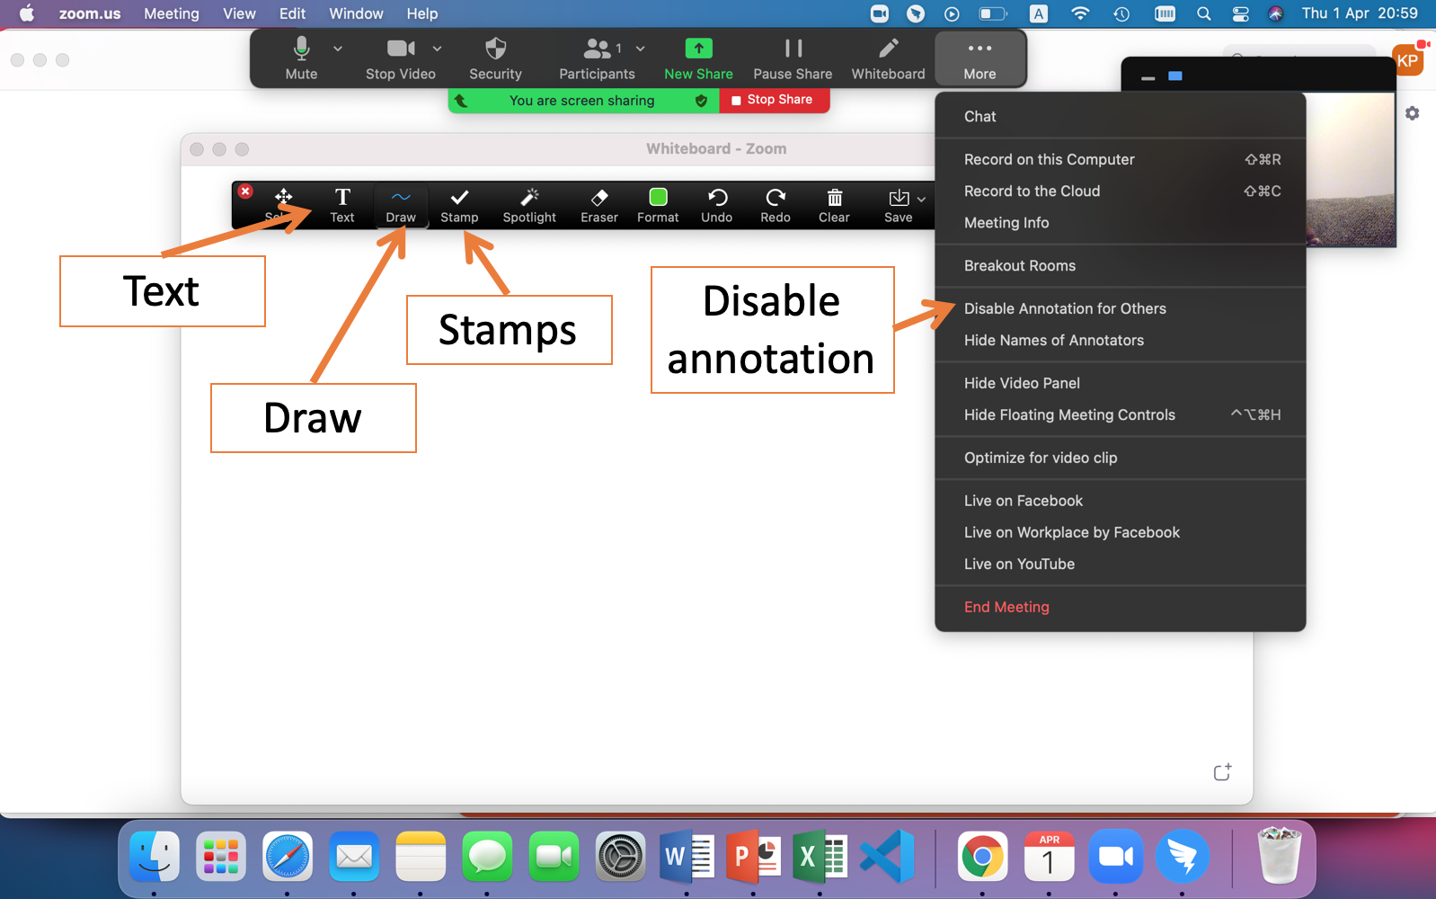Open Chat from the More menu
Image resolution: width=1436 pixels, height=899 pixels.
tap(1120, 117)
